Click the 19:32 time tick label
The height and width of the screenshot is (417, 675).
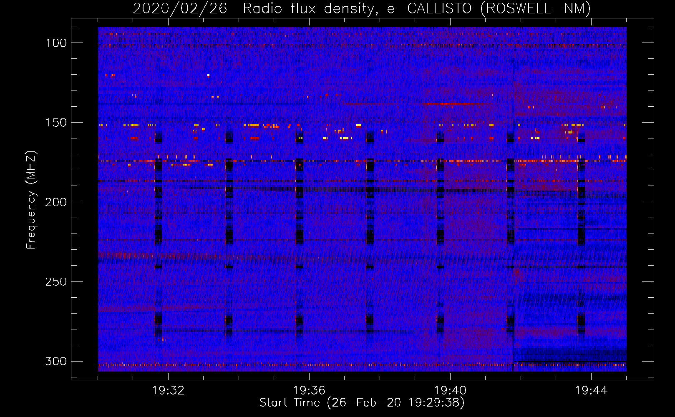(x=168, y=391)
